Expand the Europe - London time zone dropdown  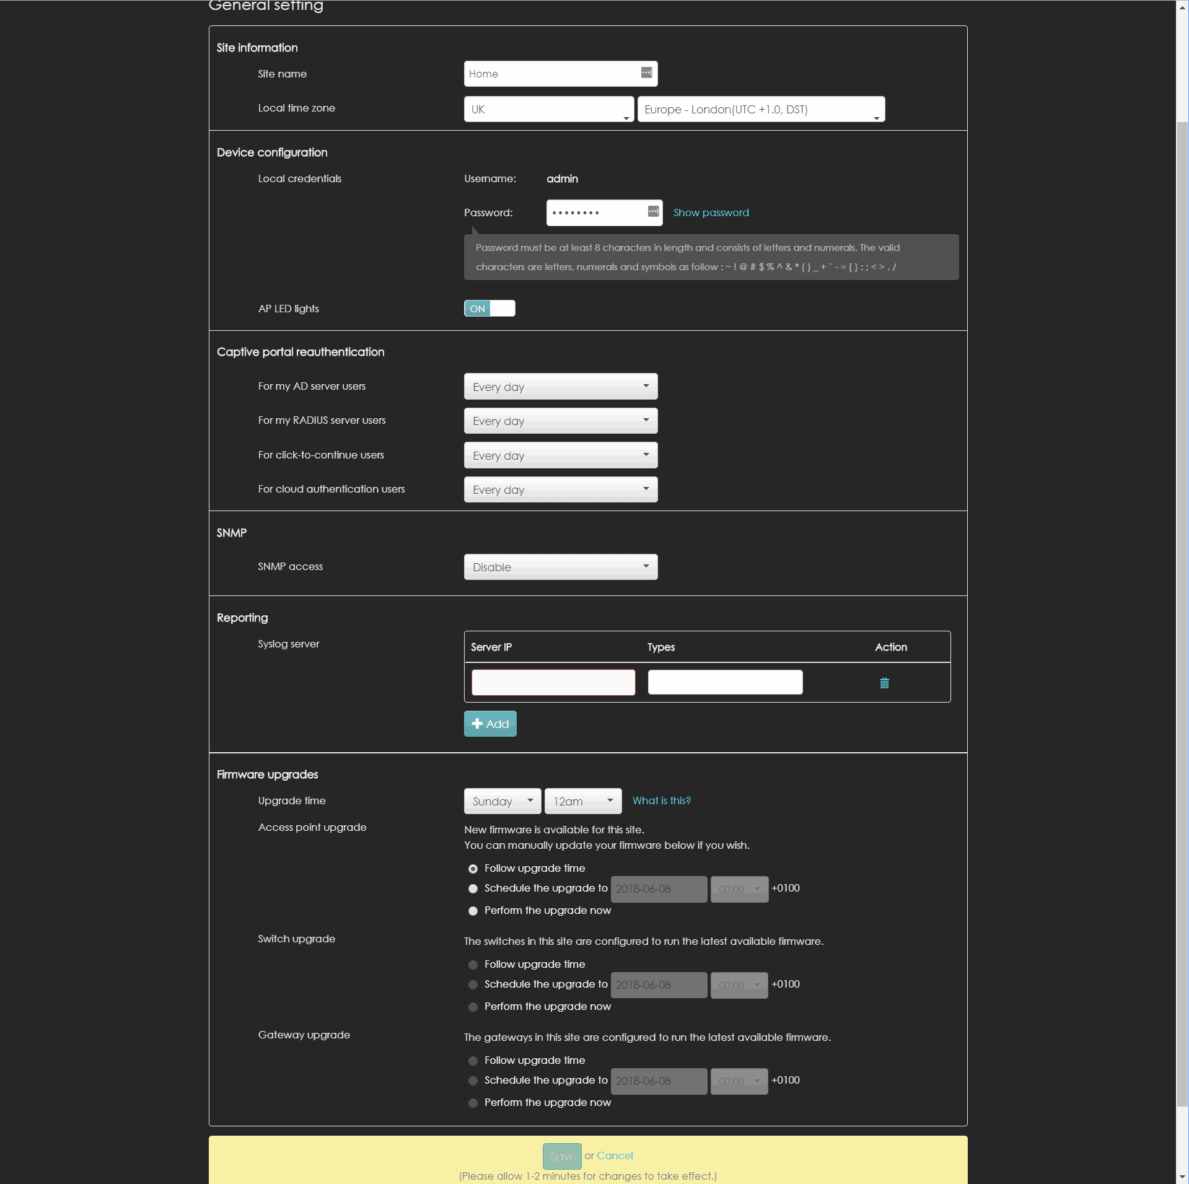pyautogui.click(x=760, y=110)
